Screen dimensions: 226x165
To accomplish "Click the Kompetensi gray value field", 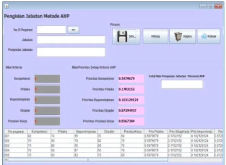I will [x=47, y=78].
